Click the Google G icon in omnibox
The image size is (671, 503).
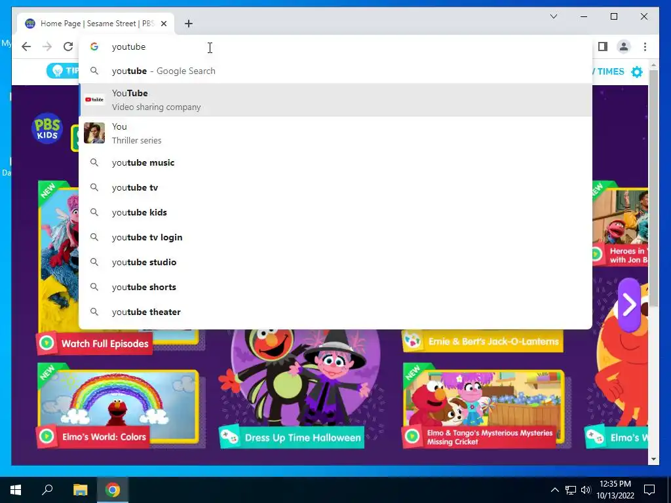[94, 47]
